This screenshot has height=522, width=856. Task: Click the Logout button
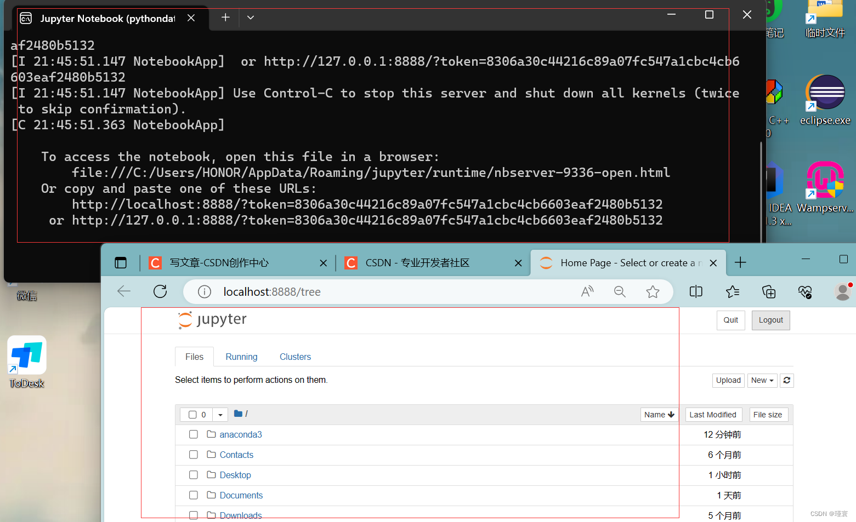(770, 320)
